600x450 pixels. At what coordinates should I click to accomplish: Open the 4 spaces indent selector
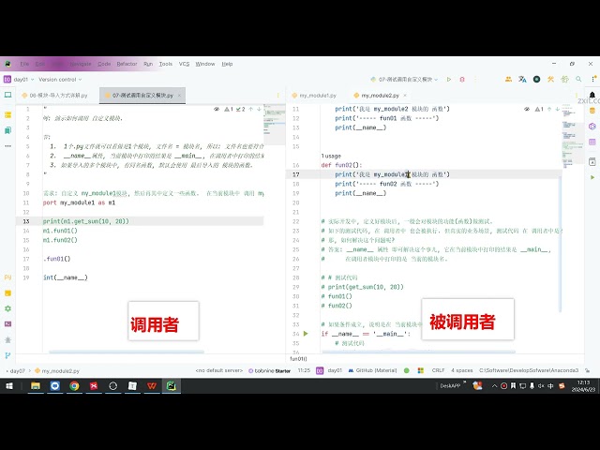pos(462,370)
